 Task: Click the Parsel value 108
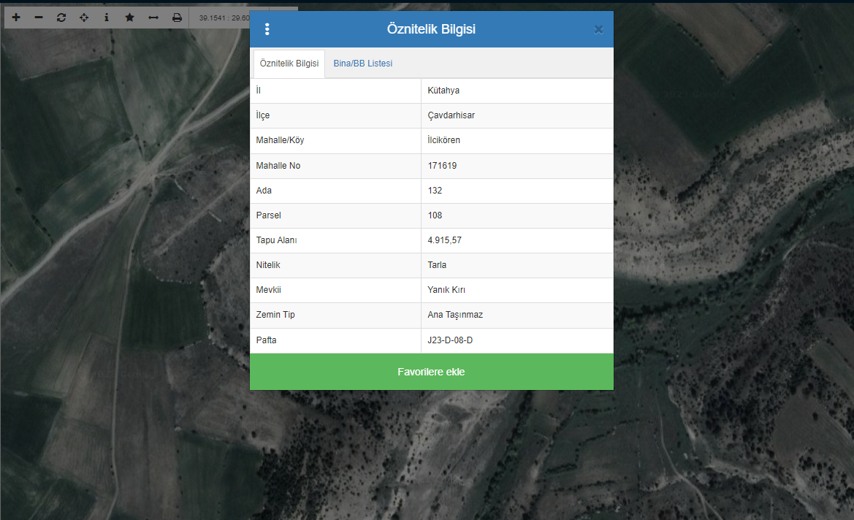point(435,215)
